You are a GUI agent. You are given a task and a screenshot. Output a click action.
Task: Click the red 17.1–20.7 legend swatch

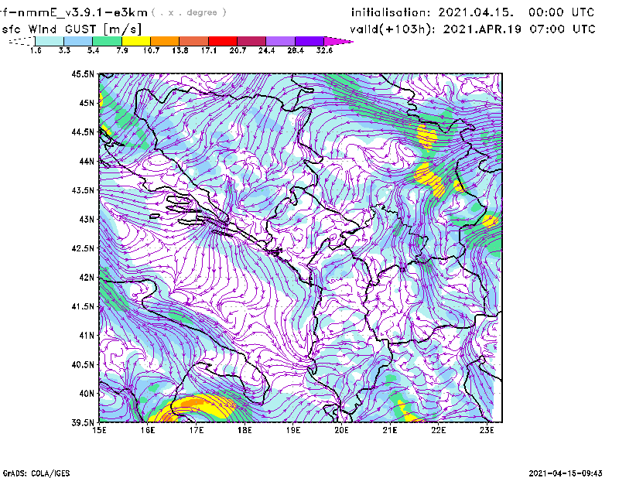click(x=223, y=41)
